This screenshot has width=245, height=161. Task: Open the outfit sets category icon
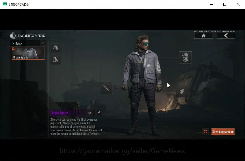(x=56, y=47)
